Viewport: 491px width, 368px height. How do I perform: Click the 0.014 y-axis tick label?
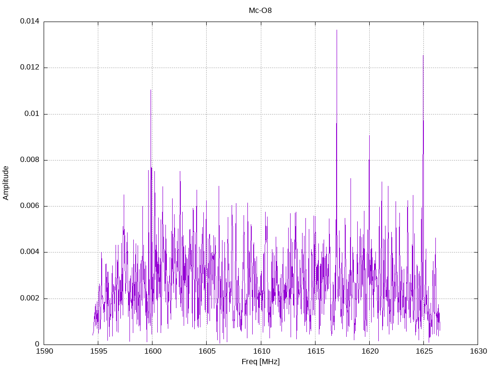click(30, 21)
